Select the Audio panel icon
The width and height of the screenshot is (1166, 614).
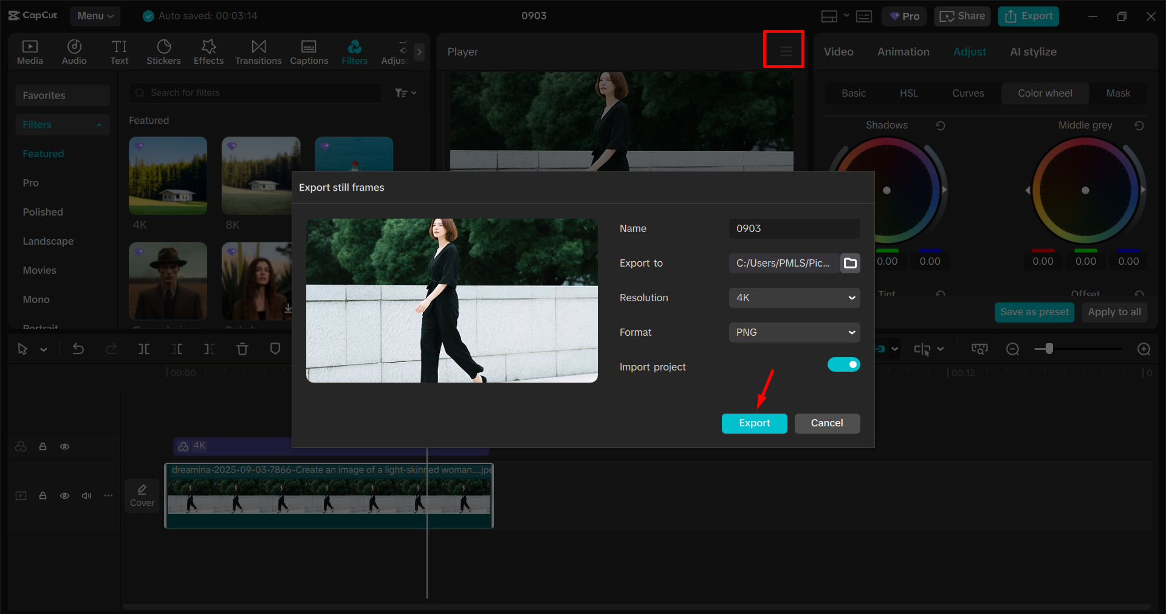pos(74,51)
